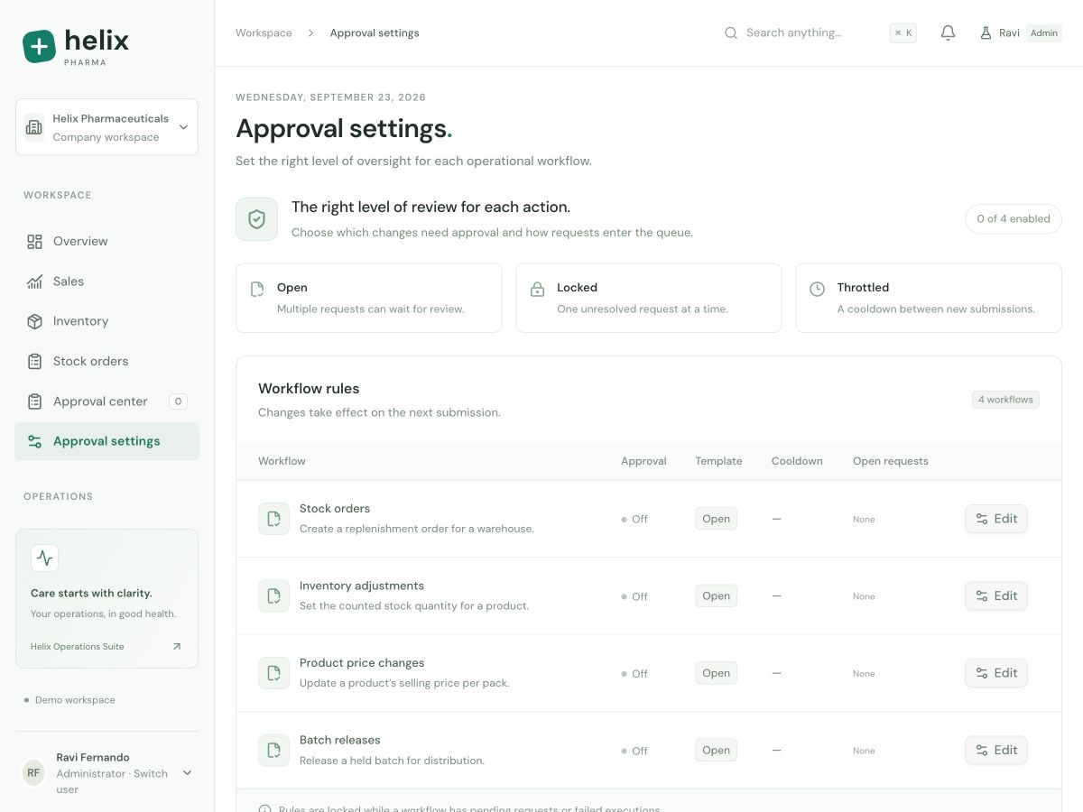
Task: Click the 4 workflows badge
Action: (1005, 400)
